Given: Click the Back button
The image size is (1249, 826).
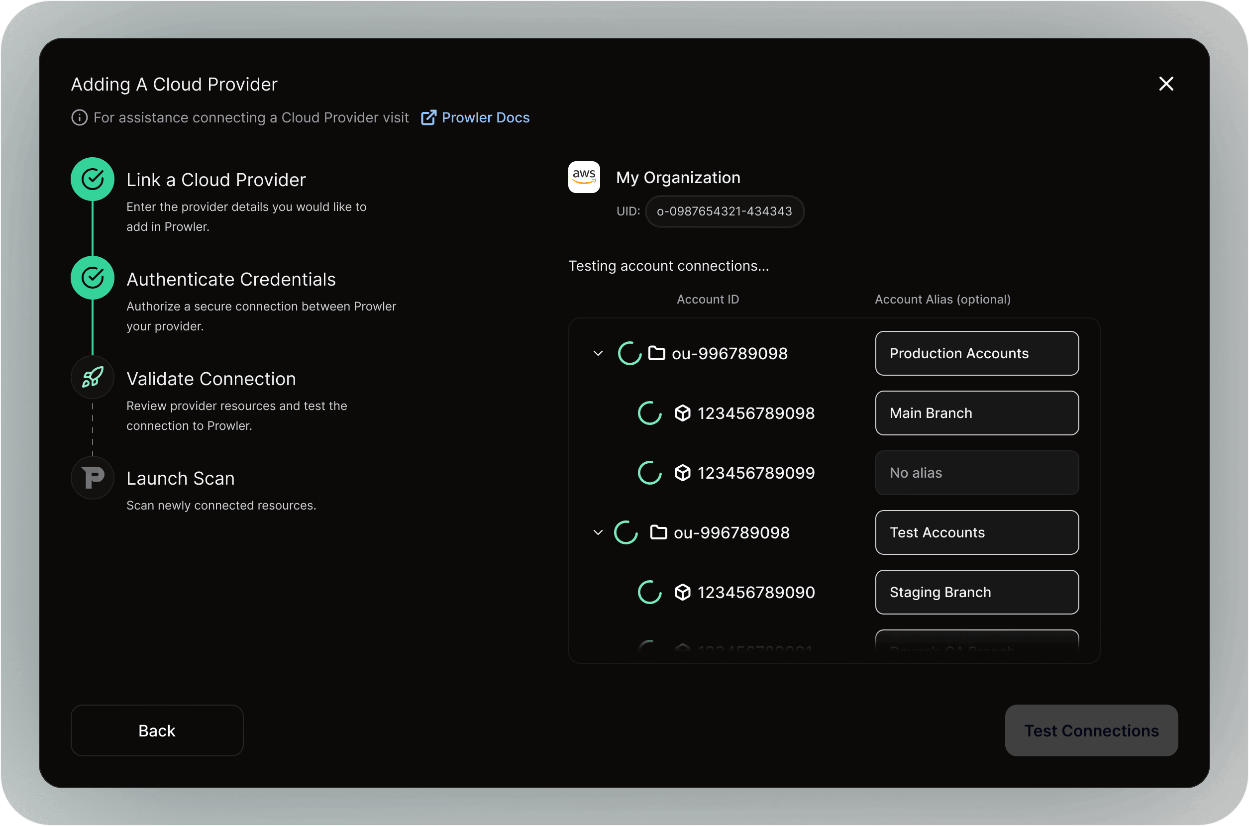Looking at the screenshot, I should [x=157, y=730].
